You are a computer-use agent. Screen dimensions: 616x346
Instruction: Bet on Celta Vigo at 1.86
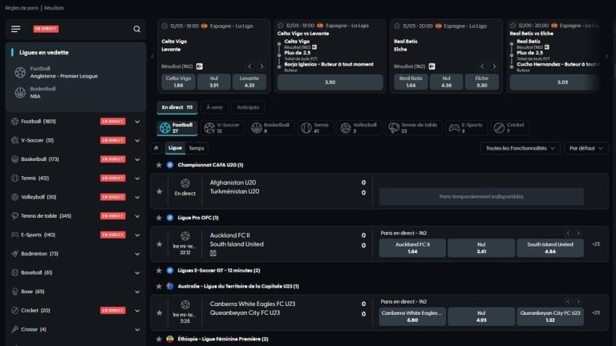(x=178, y=82)
